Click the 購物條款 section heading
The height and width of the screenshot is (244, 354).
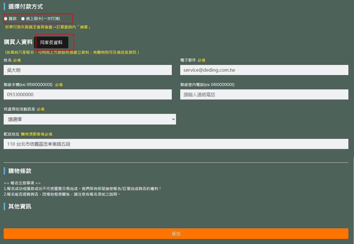tap(20, 171)
